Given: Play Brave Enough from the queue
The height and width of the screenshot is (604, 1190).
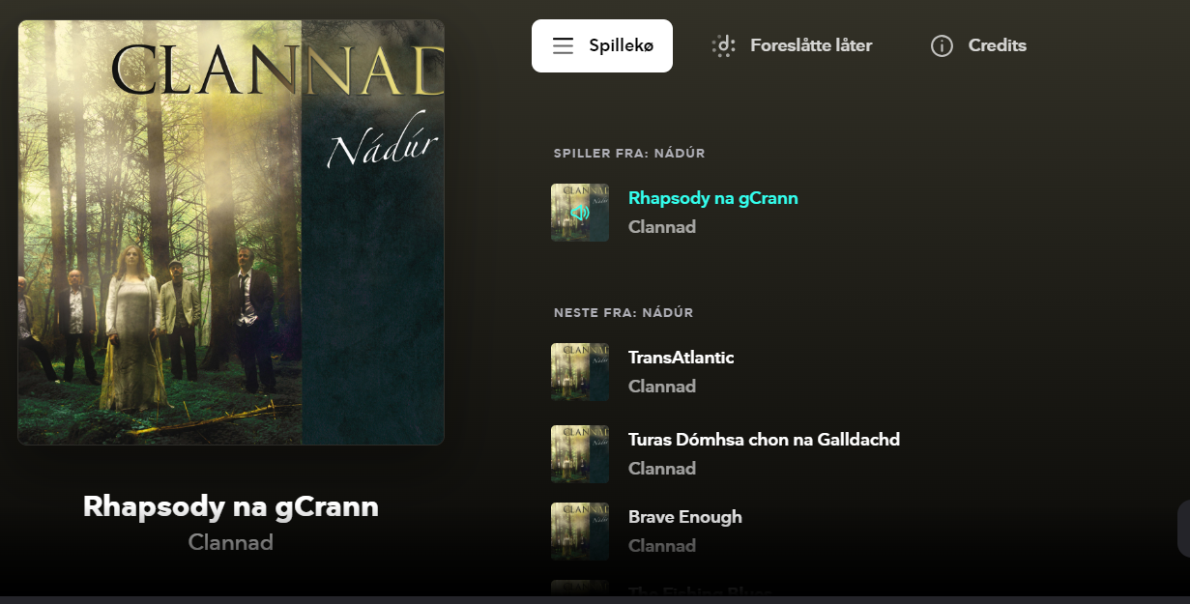Looking at the screenshot, I should point(685,517).
